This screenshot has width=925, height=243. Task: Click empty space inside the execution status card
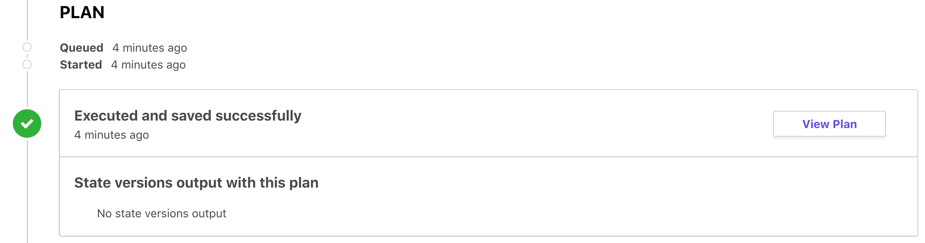click(503, 124)
